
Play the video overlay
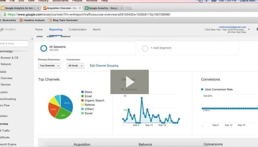tap(129, 82)
